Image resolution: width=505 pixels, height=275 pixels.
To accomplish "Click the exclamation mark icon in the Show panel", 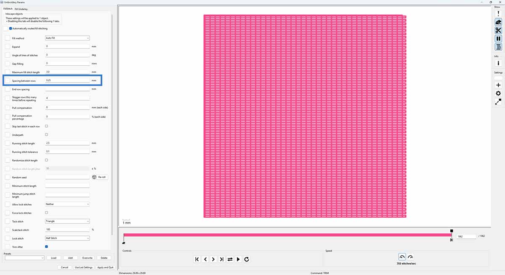I will tap(498, 13).
